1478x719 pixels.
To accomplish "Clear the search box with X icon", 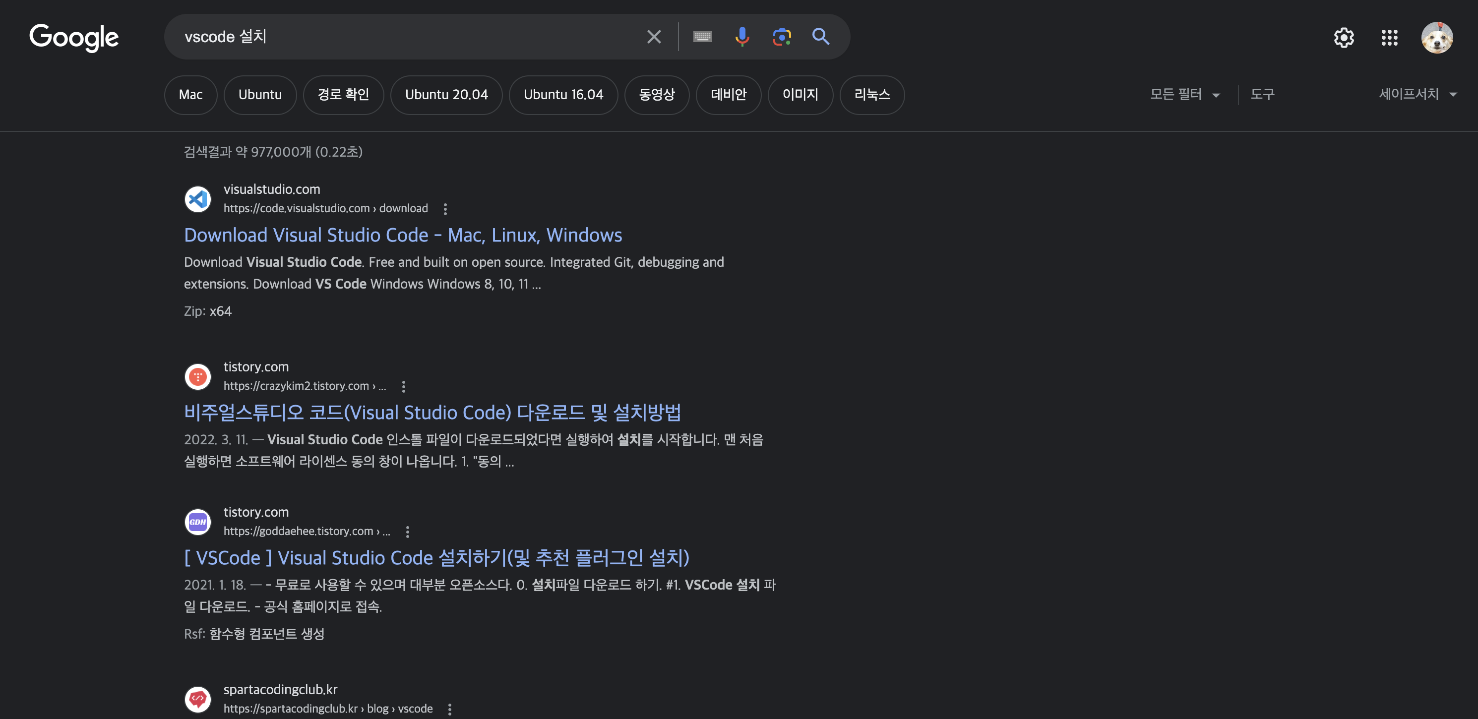I will (654, 37).
